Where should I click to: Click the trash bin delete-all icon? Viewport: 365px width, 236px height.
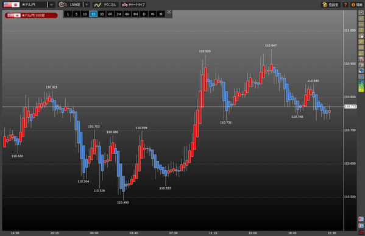pos(361,76)
